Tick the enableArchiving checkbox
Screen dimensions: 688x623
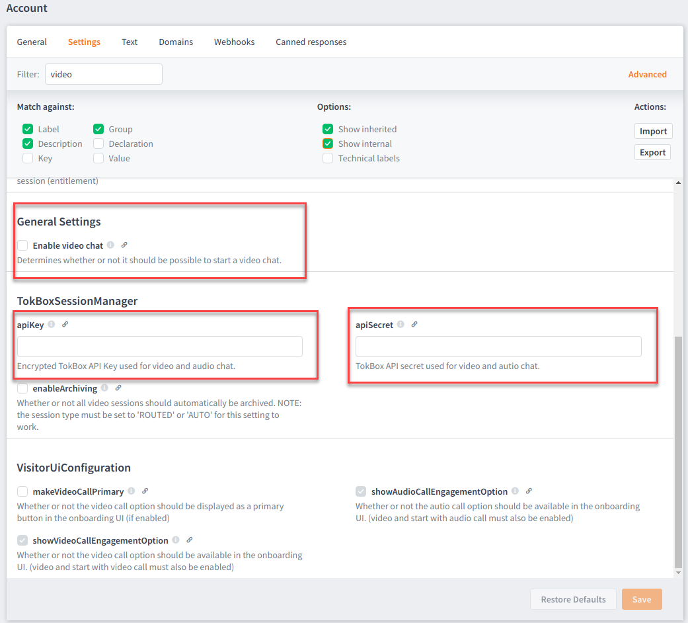tap(22, 388)
